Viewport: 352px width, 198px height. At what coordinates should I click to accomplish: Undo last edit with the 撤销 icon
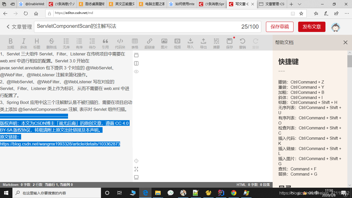click(242, 43)
